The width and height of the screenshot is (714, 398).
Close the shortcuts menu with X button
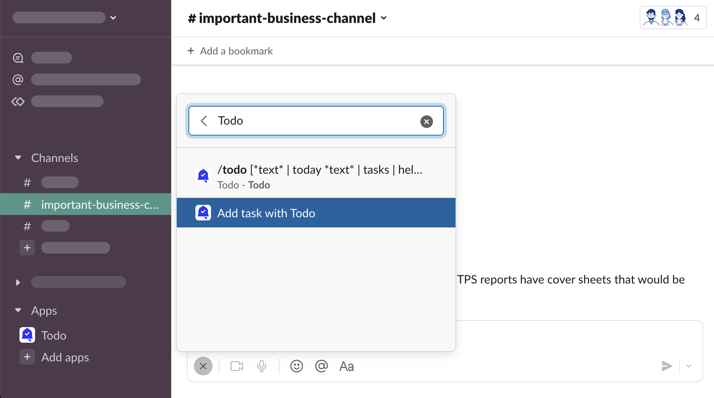203,366
